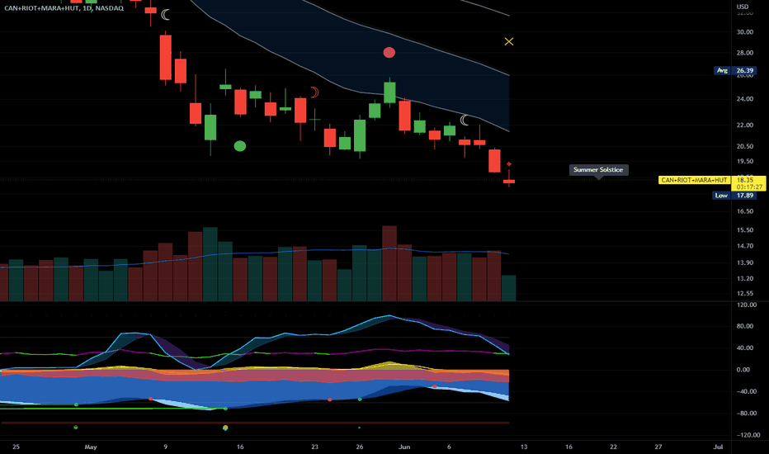Image resolution: width=769 pixels, height=454 pixels.
Task: Open the CAN+RIOT+MARA+HUT symbol title
Action: coord(64,8)
